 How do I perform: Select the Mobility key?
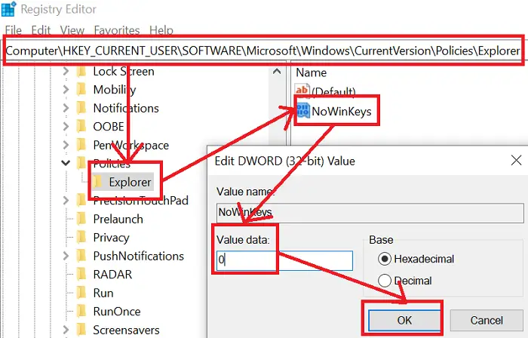pyautogui.click(x=115, y=90)
